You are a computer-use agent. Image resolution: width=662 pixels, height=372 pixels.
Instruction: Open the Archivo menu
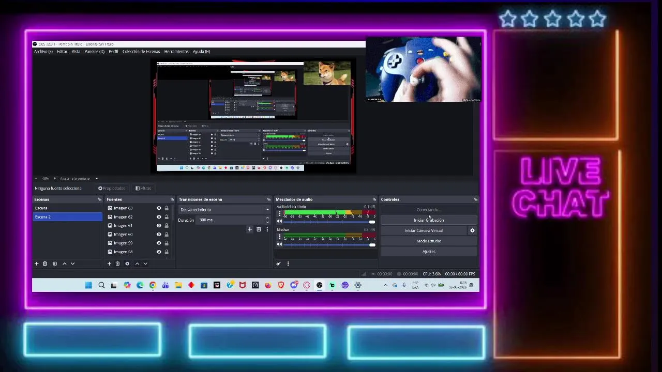[43, 52]
